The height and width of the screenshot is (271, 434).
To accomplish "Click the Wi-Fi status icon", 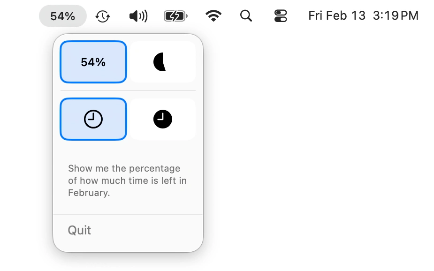I will tap(213, 15).
